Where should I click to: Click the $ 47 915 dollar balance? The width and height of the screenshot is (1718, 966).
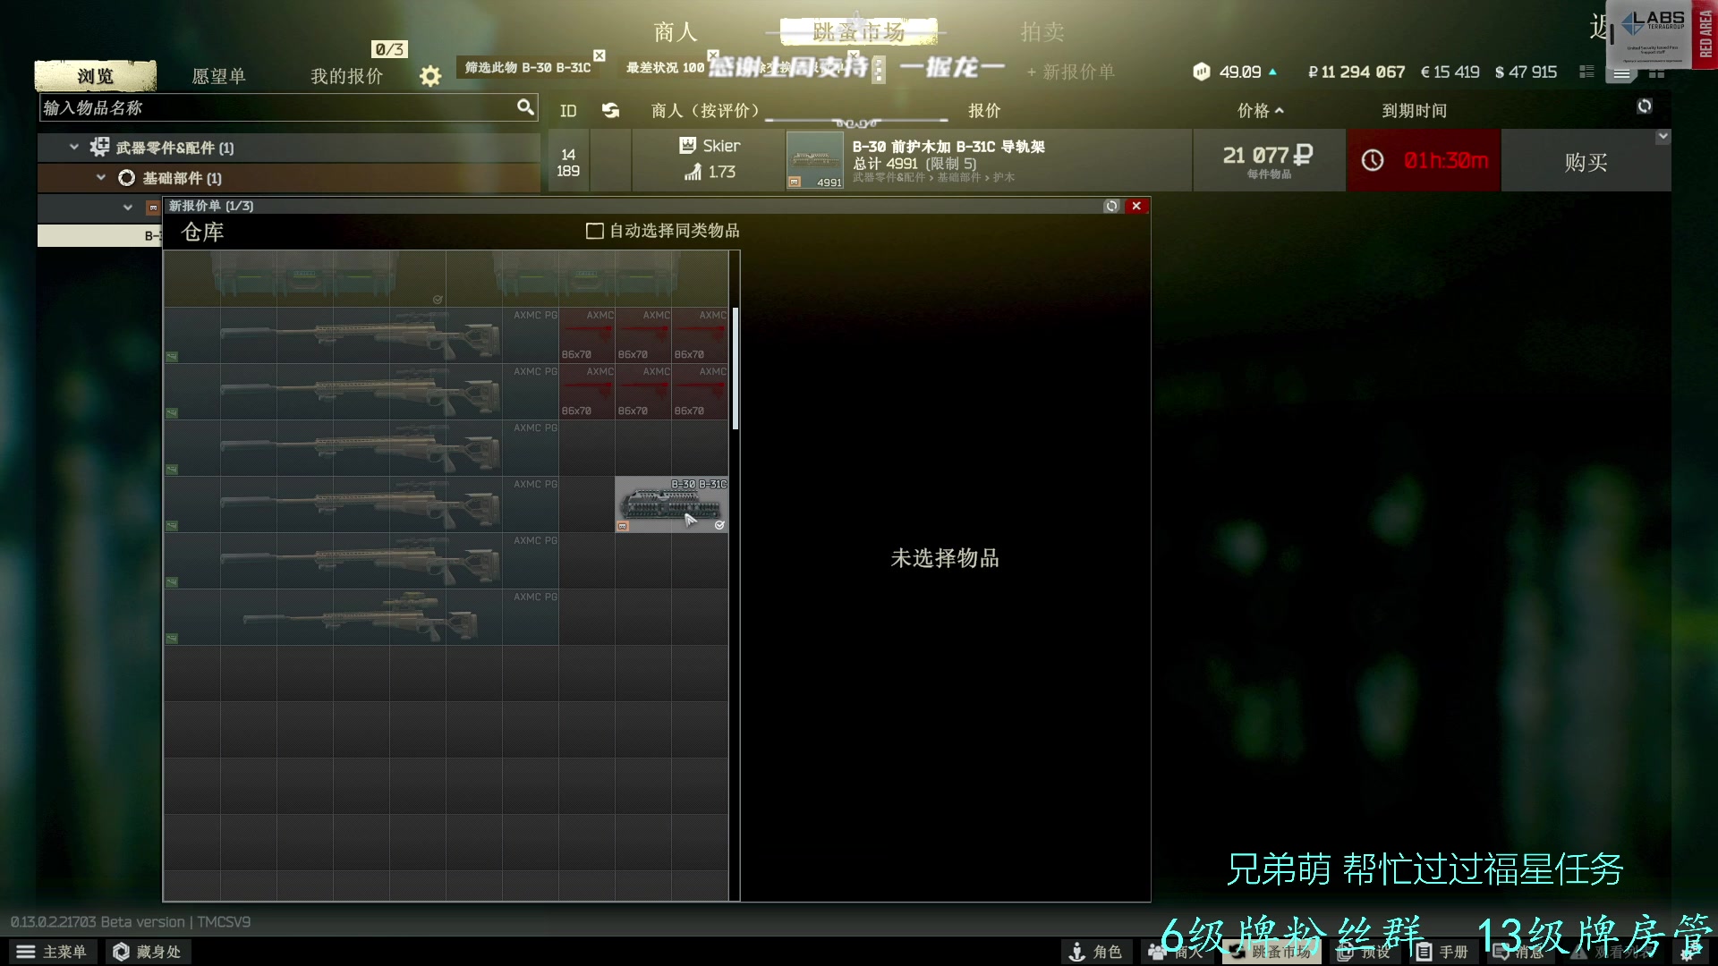[x=1526, y=72]
